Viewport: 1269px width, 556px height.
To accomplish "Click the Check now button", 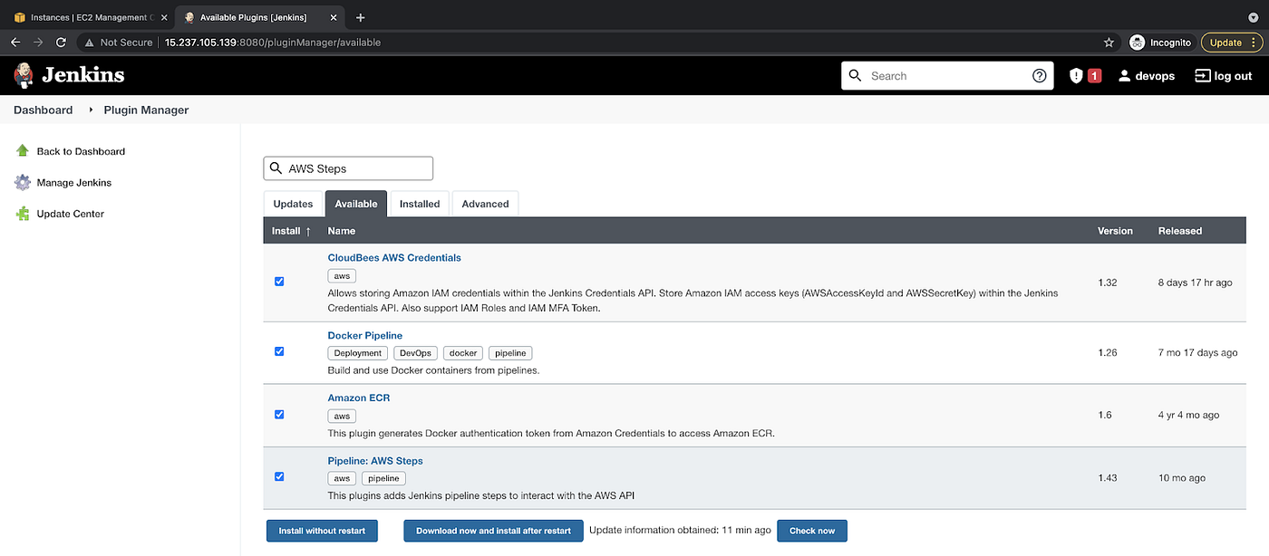I will 812,531.
